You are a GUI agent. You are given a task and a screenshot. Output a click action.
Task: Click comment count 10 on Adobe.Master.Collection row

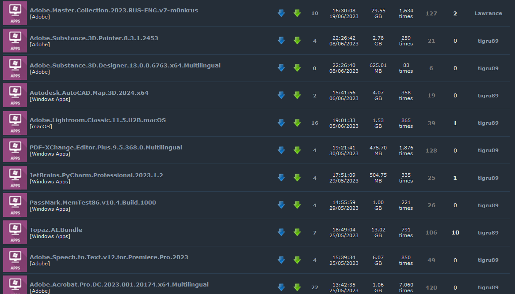[x=315, y=13]
